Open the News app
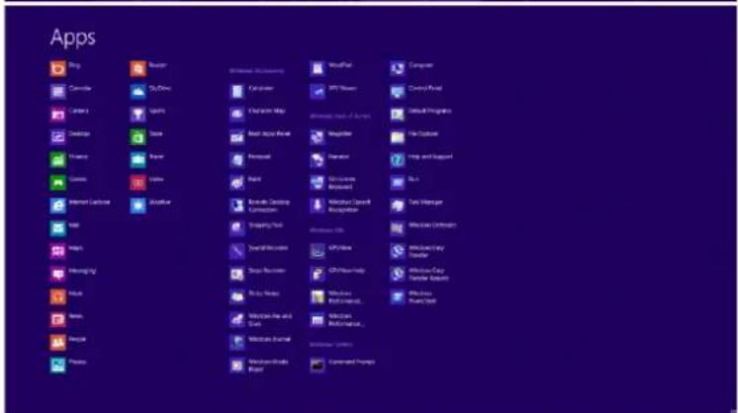The height and width of the screenshot is (413, 738). pyautogui.click(x=66, y=319)
